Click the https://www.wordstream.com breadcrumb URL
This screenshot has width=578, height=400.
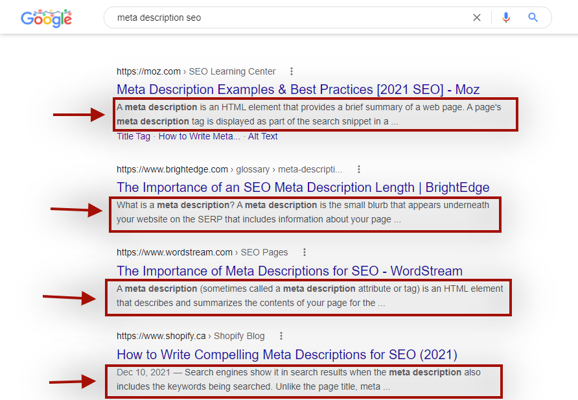[174, 253]
